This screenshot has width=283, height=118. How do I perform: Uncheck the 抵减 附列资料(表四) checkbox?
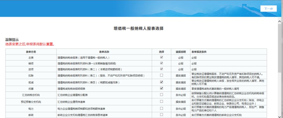point(161,82)
